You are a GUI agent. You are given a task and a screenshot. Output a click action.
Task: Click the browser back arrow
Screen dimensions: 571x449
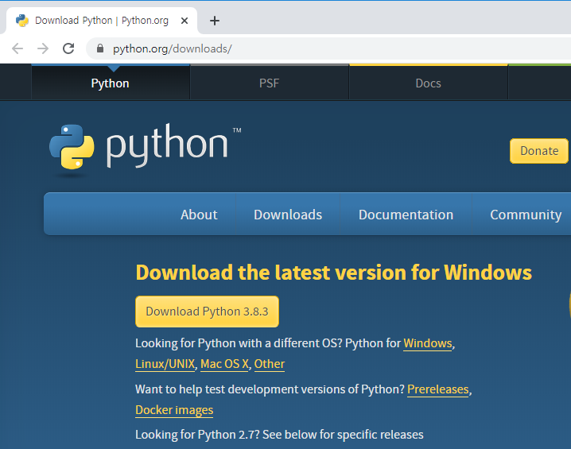point(17,48)
